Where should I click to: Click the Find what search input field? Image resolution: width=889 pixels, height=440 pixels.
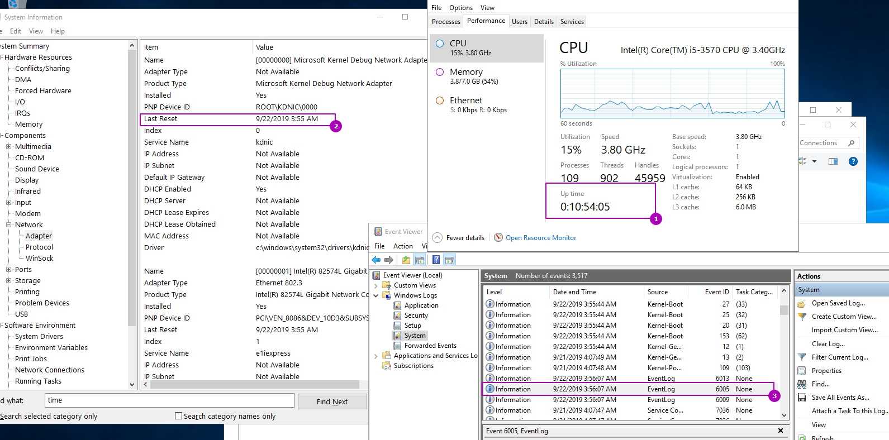(169, 400)
